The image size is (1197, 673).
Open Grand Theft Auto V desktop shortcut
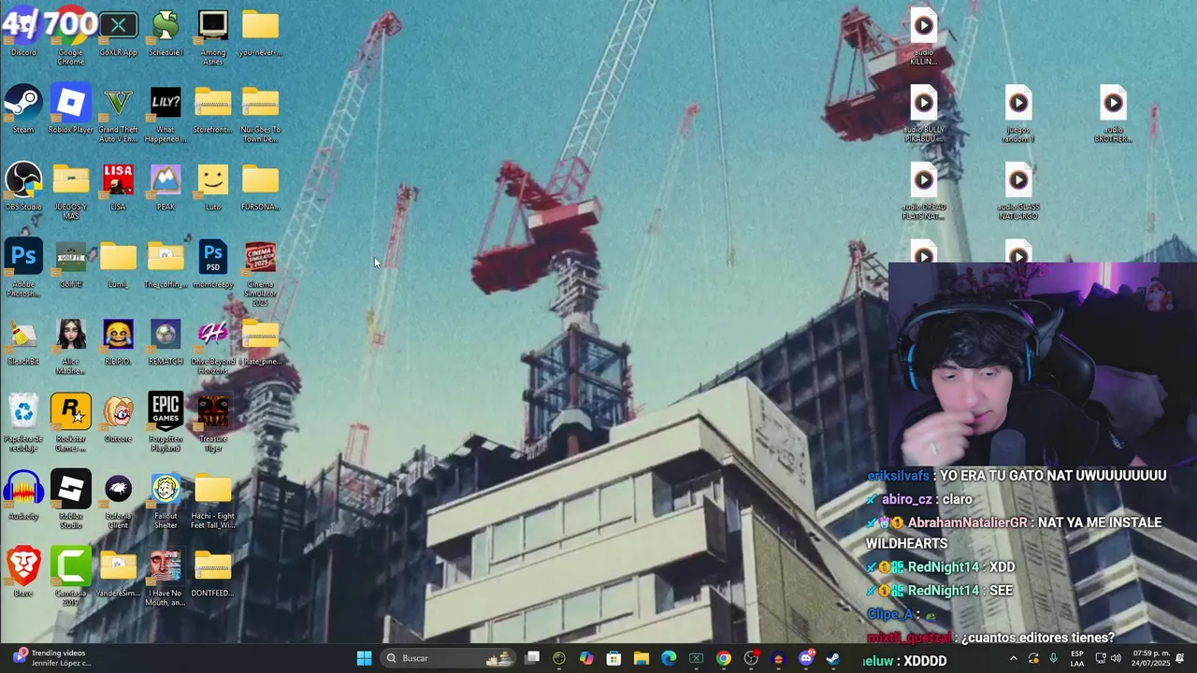click(x=119, y=114)
